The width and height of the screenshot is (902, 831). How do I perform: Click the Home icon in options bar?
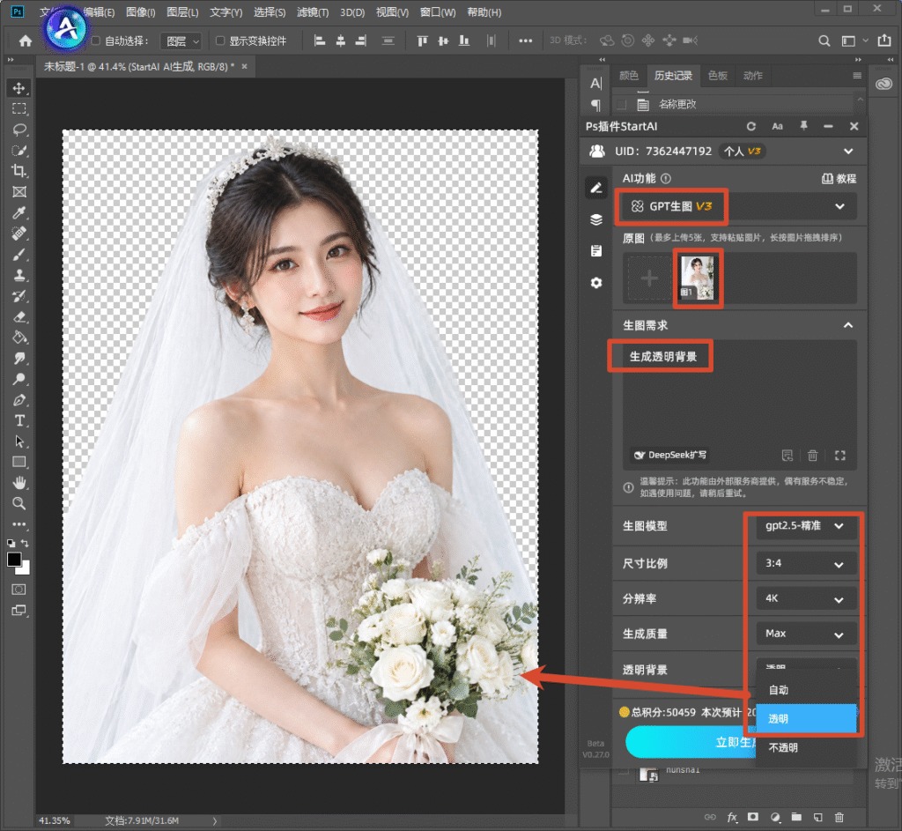click(26, 41)
